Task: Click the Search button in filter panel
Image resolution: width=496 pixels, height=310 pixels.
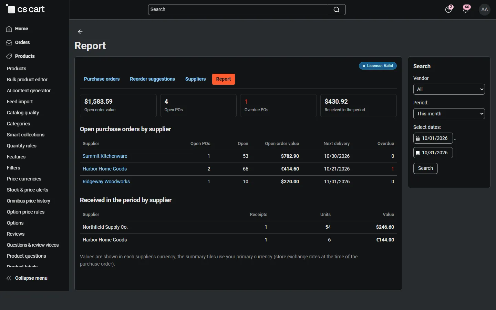Action: (x=425, y=168)
